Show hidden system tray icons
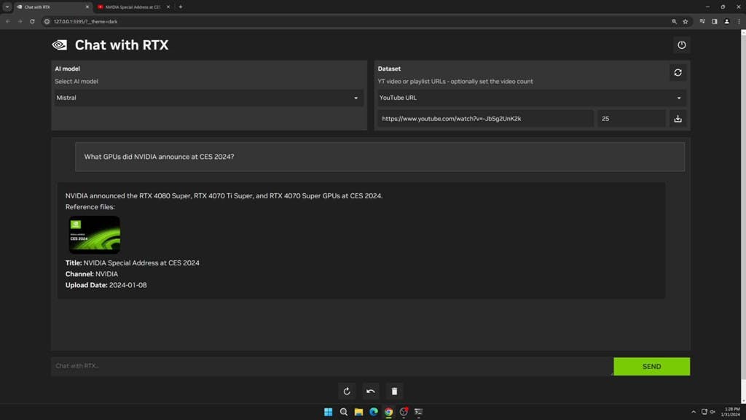746x420 pixels. pyautogui.click(x=694, y=412)
